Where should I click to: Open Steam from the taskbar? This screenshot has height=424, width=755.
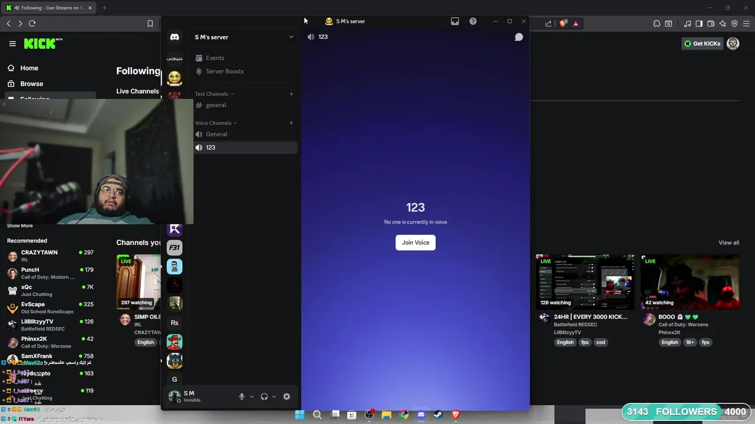pyautogui.click(x=438, y=415)
